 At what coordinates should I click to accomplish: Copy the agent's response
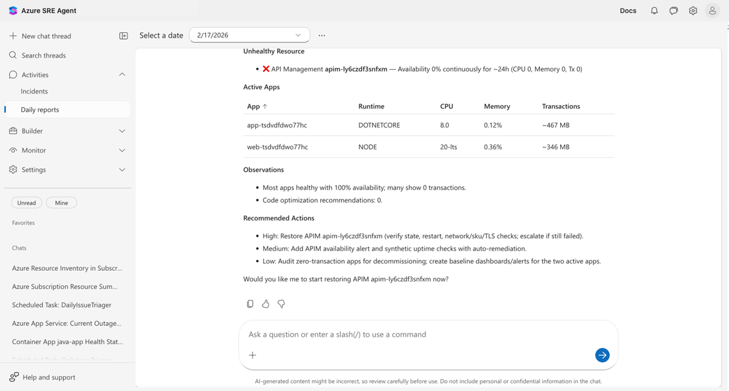[x=250, y=304]
